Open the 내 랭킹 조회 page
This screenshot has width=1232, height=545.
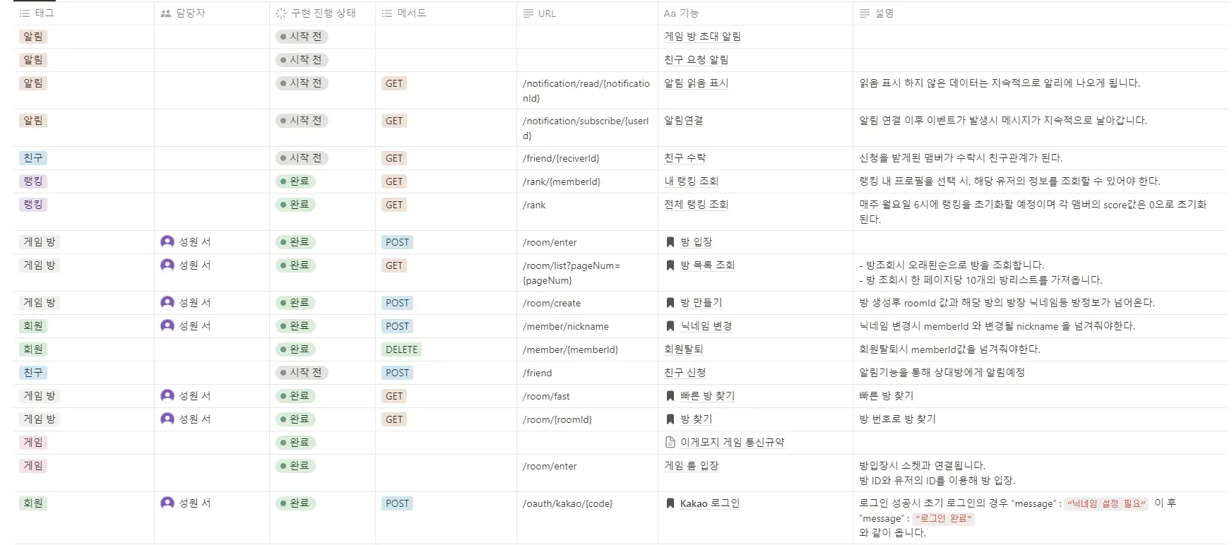pos(692,181)
